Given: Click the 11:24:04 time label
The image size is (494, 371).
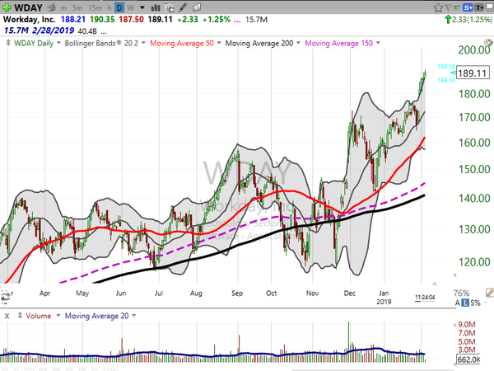Looking at the screenshot, I should click(x=425, y=297).
